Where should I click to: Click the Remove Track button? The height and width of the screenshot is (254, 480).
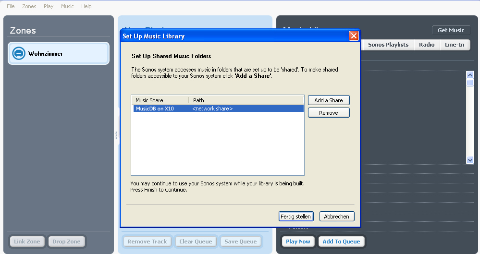click(x=147, y=242)
